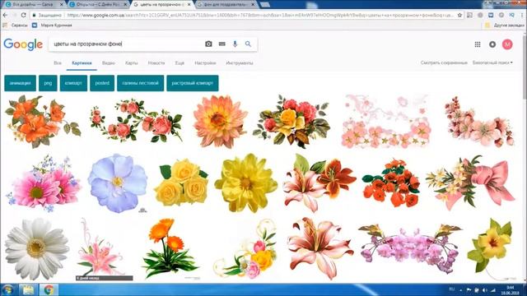Open the Мария Куринная bookmark
This screenshot has width=527, height=296.
coord(52,25)
